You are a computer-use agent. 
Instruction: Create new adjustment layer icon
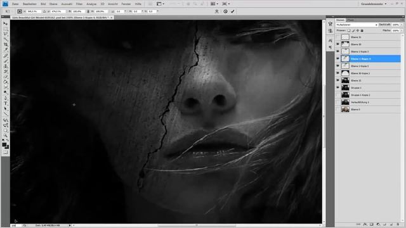(378, 224)
